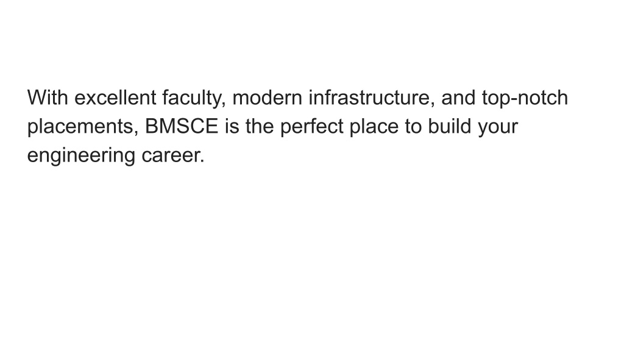This screenshot has height=351, width=624.
Task: Click the word "to" before build
Action: (x=413, y=126)
